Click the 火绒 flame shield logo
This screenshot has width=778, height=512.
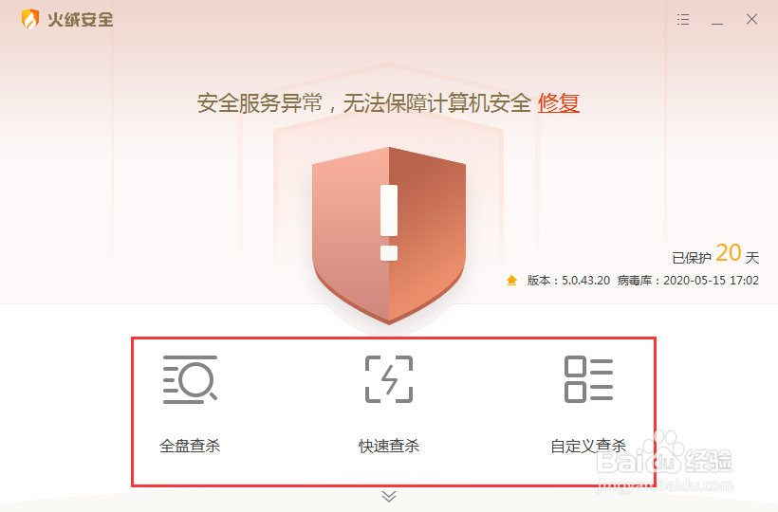[x=30, y=19]
